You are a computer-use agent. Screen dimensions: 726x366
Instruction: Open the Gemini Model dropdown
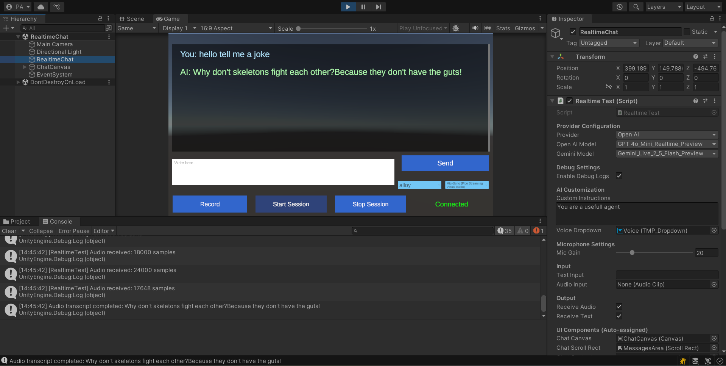[667, 153]
